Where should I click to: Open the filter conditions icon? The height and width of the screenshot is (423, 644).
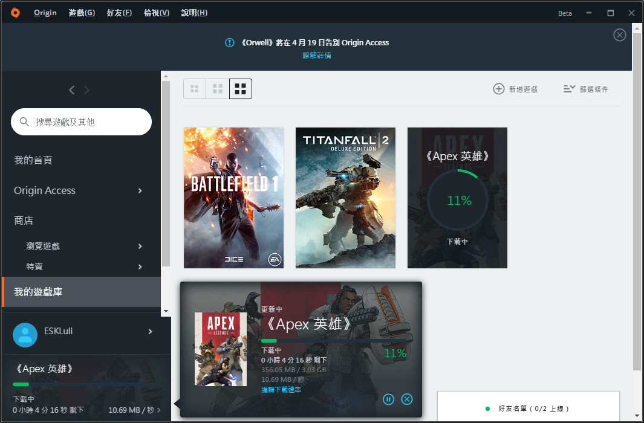569,89
